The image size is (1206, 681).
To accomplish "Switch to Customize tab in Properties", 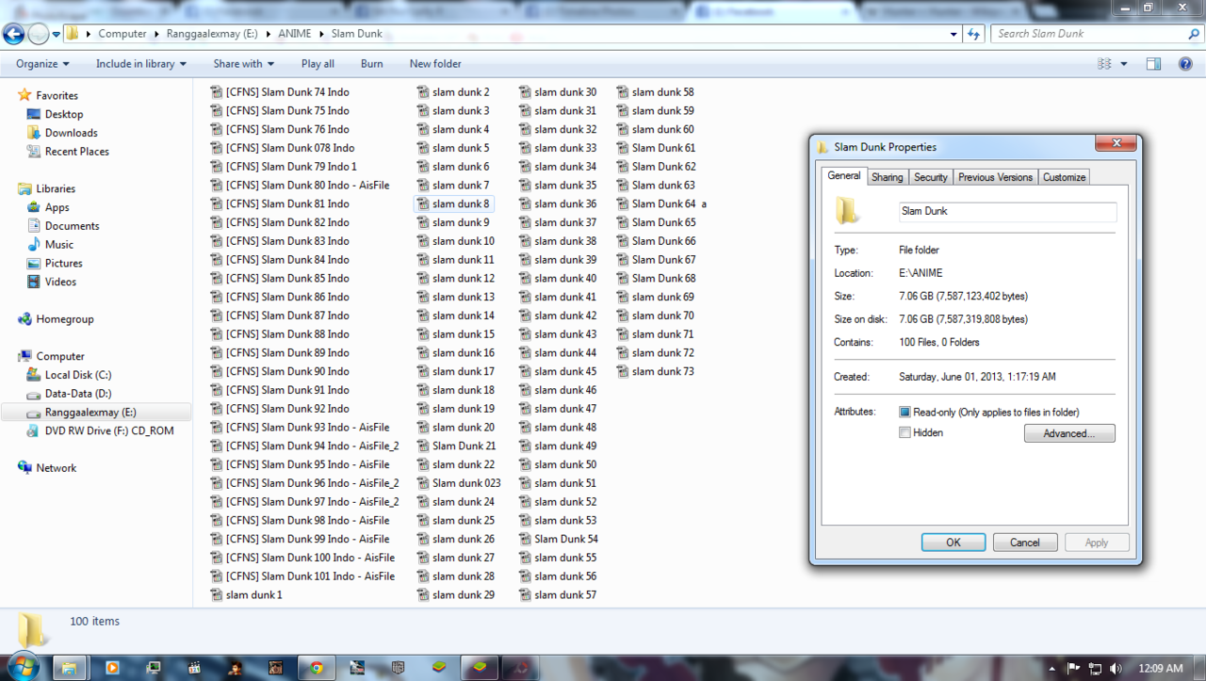I will (1064, 177).
